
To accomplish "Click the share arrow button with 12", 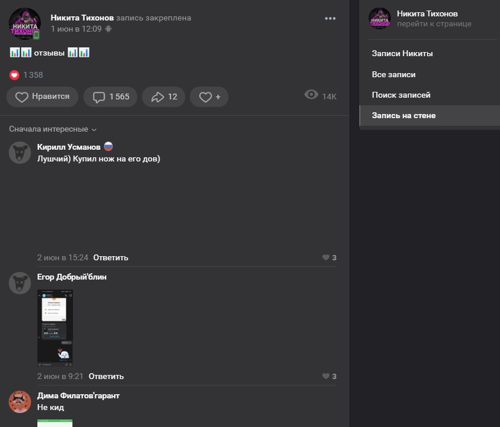I will [x=164, y=97].
